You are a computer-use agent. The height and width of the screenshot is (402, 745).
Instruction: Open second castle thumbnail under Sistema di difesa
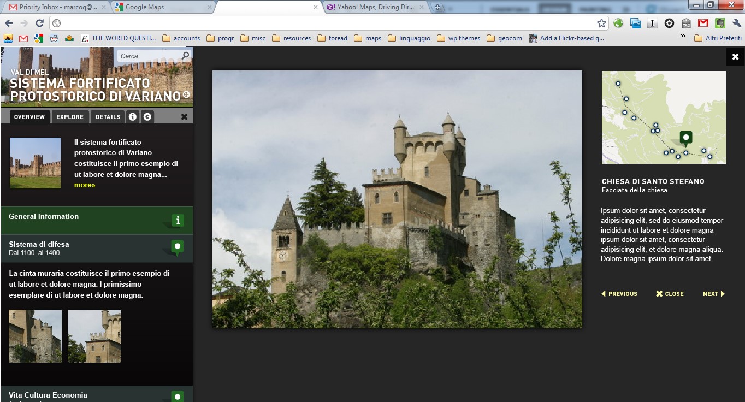coord(94,336)
